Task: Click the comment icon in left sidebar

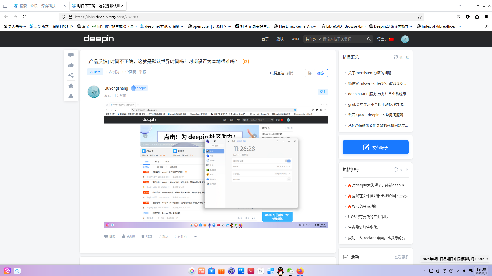Action: 71,55
